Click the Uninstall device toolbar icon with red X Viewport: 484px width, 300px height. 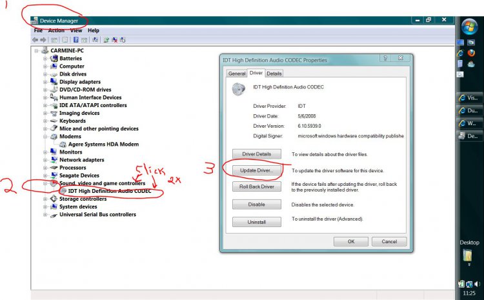click(x=114, y=40)
